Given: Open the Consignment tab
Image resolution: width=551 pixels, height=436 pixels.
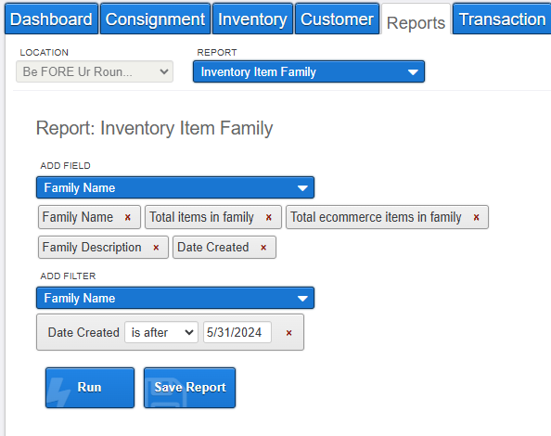Looking at the screenshot, I should [x=155, y=19].
